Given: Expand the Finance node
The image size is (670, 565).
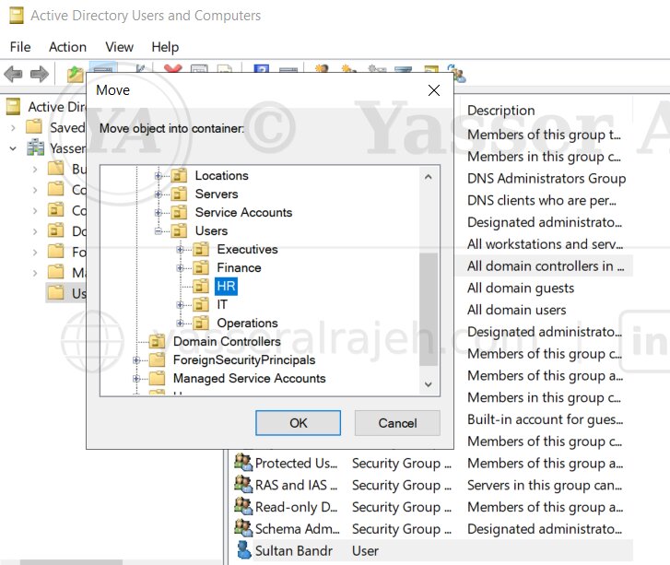Looking at the screenshot, I should tap(180, 267).
